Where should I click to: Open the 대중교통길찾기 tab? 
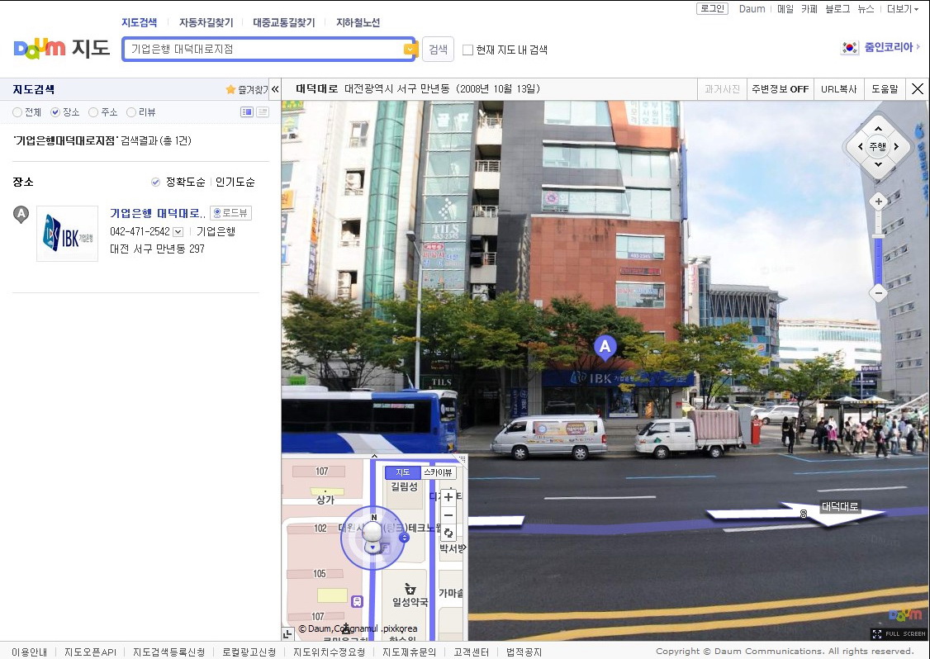point(284,22)
